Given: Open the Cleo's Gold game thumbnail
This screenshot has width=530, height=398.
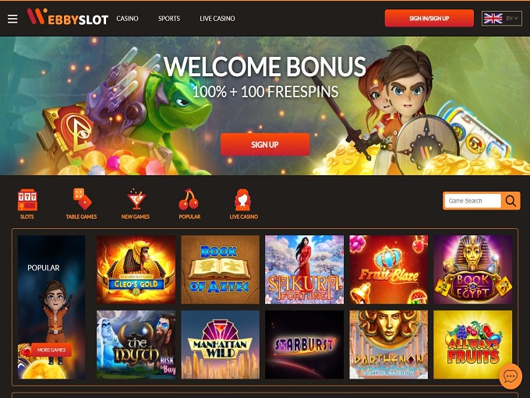Looking at the screenshot, I should click(x=136, y=269).
